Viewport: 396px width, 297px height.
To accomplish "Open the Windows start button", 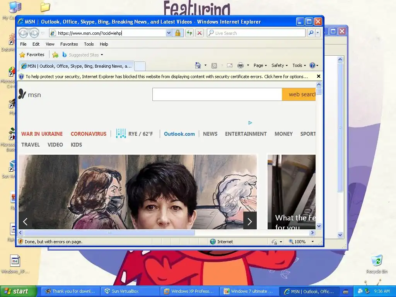I will [18, 291].
